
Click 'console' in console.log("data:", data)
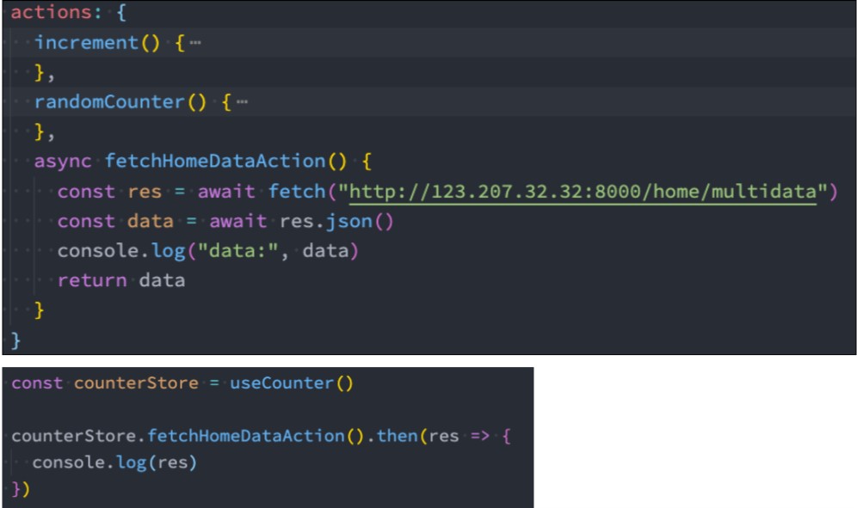tap(98, 251)
